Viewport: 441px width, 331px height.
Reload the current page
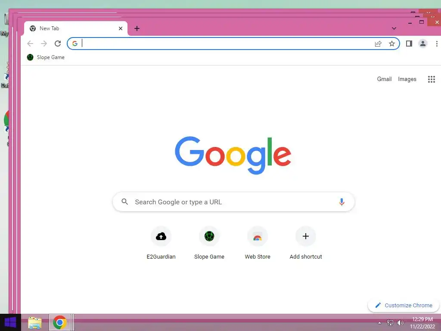coord(58,44)
